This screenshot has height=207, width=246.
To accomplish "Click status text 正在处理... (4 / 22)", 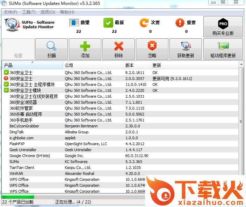I will coord(73,202).
